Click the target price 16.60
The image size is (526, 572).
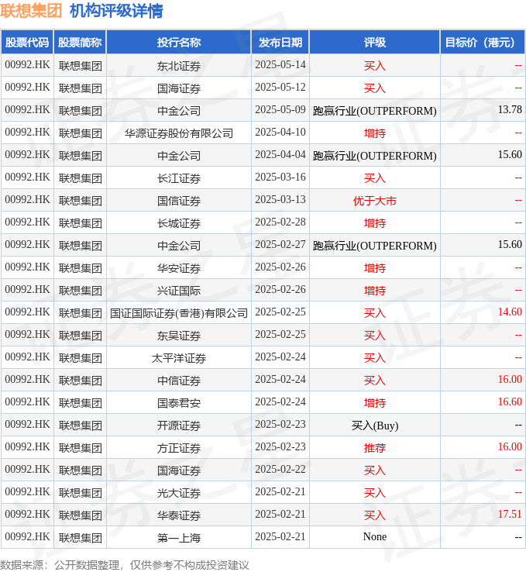tap(510, 402)
